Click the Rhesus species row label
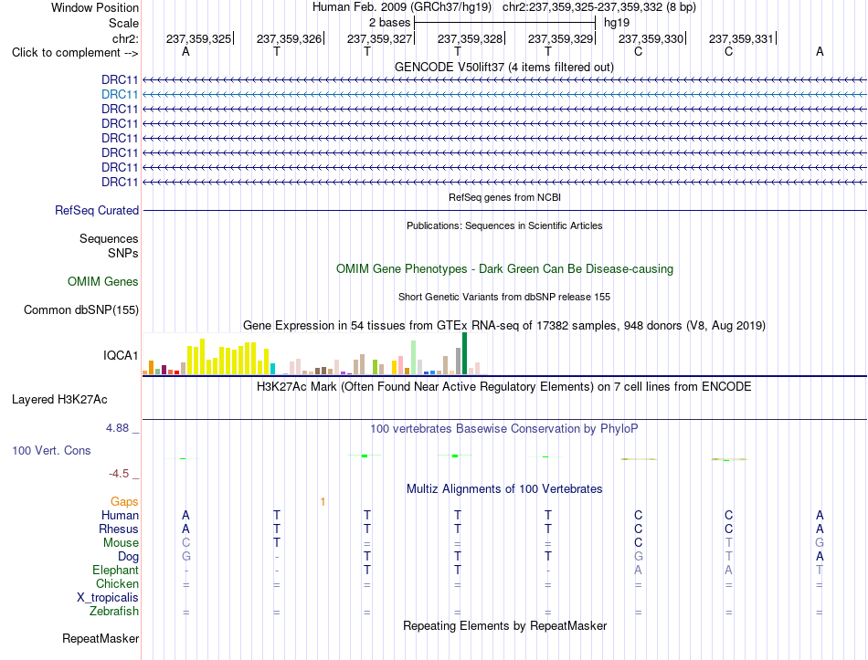Viewport: 868px width, 660px height. tap(119, 529)
